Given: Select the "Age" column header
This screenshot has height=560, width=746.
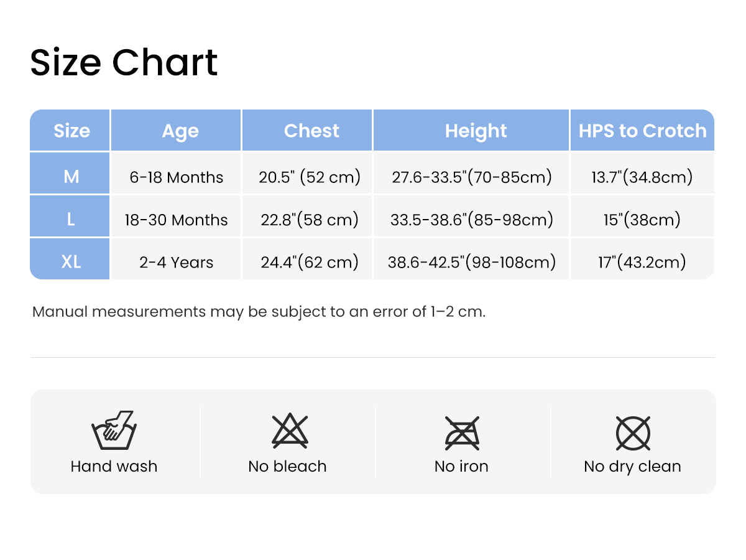Looking at the screenshot, I should (x=176, y=130).
